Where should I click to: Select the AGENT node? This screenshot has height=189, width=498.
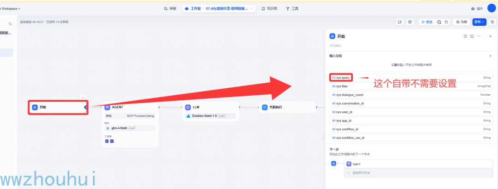point(130,124)
